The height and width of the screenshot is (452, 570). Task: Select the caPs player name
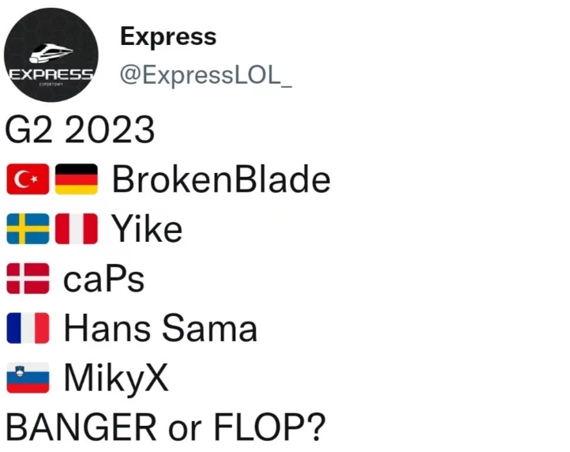pyautogui.click(x=104, y=279)
